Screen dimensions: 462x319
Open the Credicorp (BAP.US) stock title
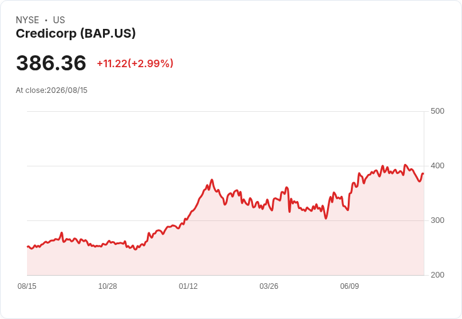76,33
